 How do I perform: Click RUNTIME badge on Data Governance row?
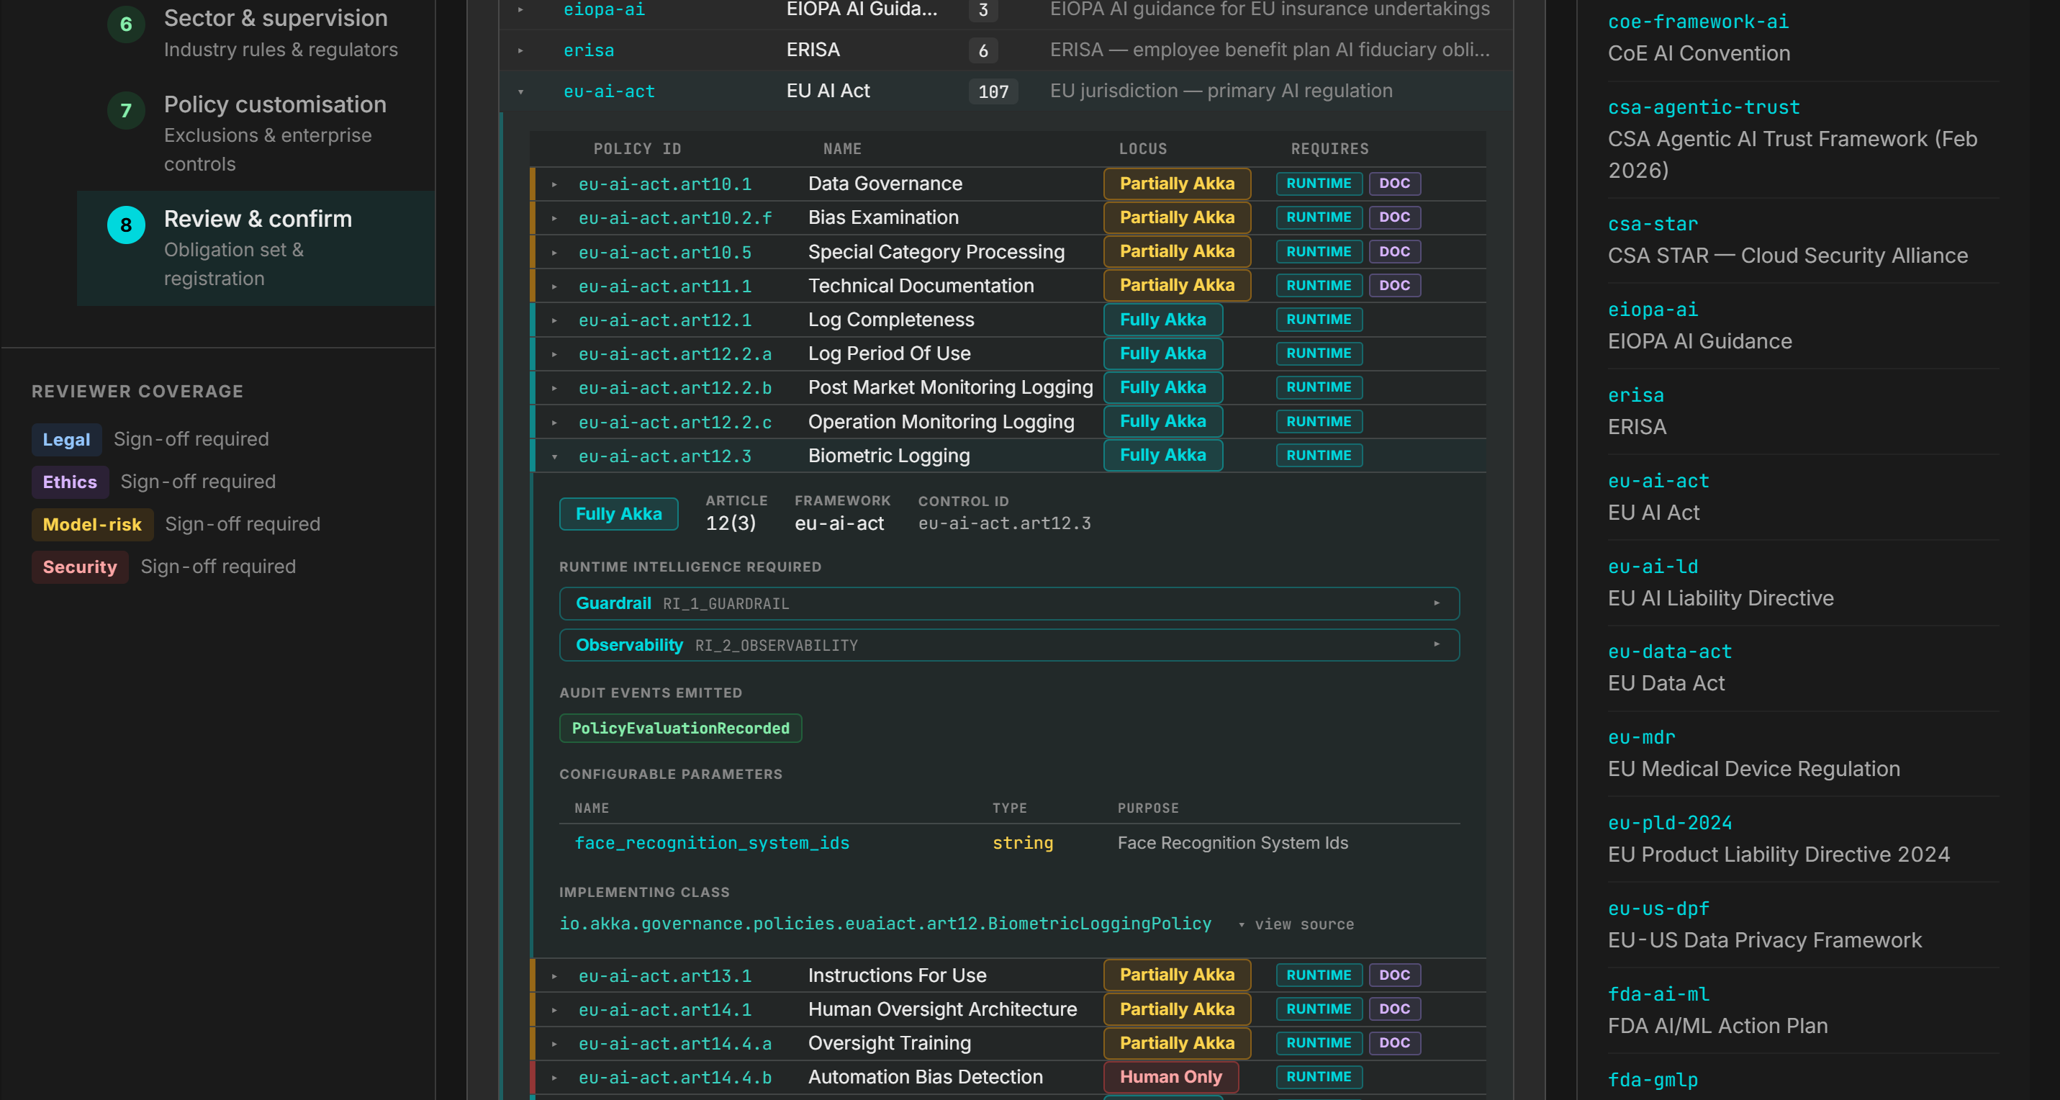(1318, 183)
